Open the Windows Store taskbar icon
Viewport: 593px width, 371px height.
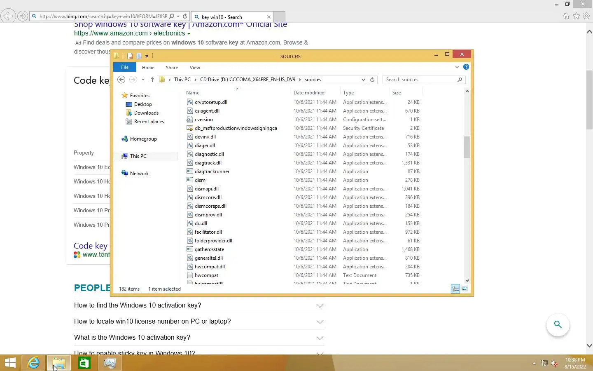(x=84, y=363)
